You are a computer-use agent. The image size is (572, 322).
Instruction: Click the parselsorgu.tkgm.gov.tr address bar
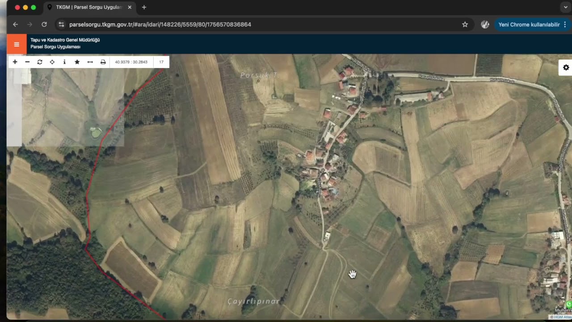point(264,25)
